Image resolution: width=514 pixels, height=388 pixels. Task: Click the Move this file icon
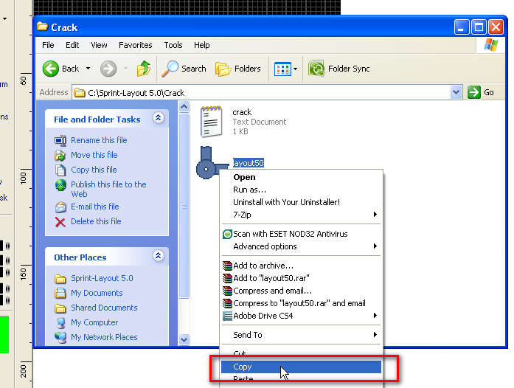60,155
